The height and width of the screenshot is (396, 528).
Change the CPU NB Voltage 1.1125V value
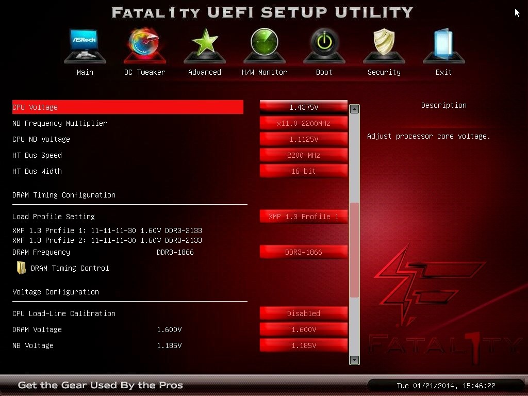304,139
